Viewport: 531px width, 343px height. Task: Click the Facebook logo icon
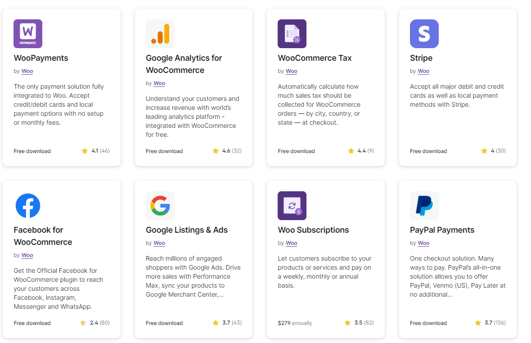[28, 206]
